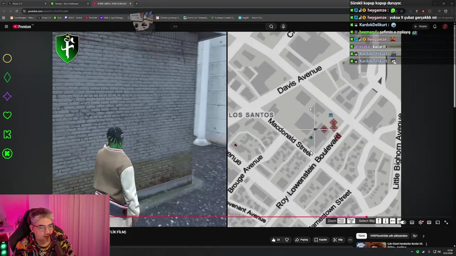Dislike the video with thumbs down
Screen dimensions: 456x256
click(287, 240)
